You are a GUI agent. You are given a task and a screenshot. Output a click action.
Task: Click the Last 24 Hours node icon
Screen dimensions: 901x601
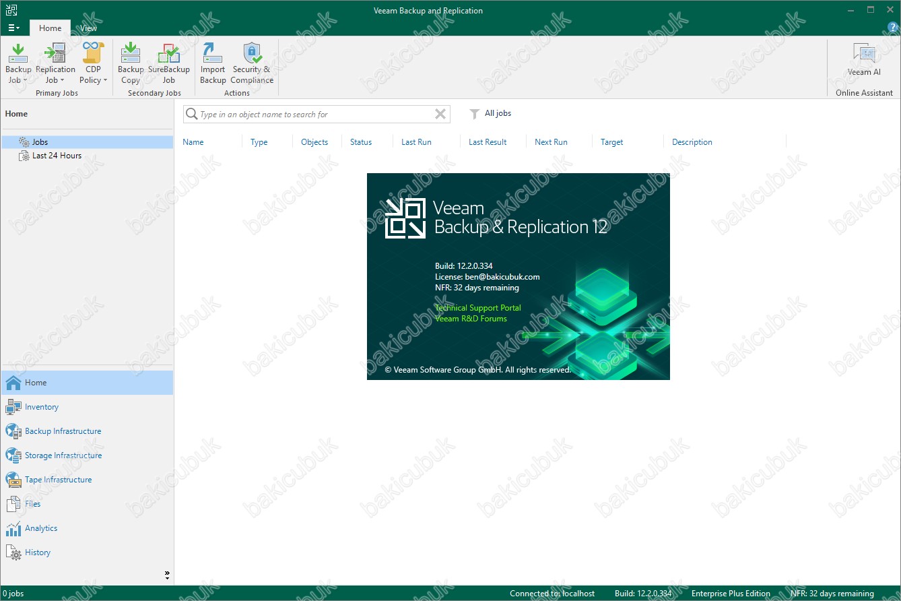point(24,156)
